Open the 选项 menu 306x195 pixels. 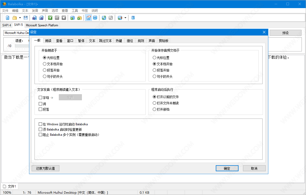(x=55, y=10)
